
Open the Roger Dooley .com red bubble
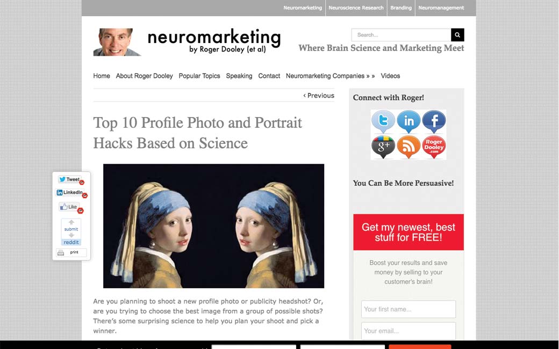tap(434, 147)
